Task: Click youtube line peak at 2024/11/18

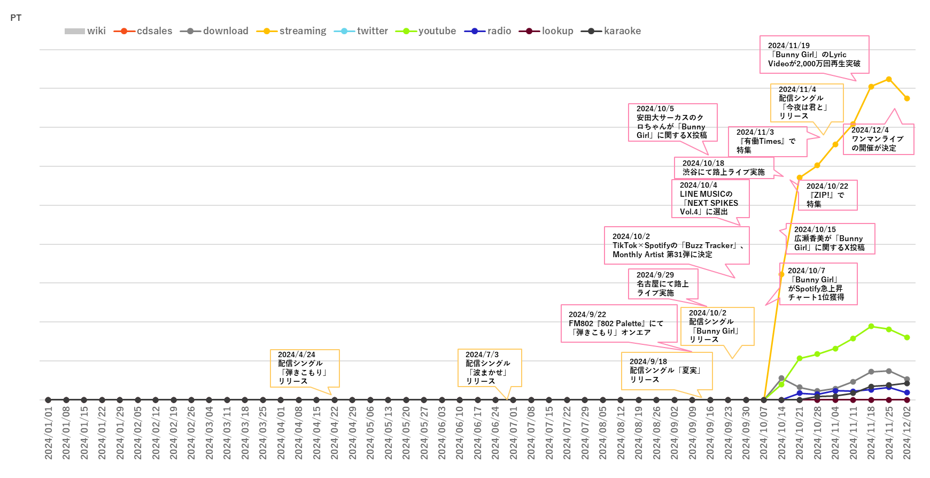Action: [x=871, y=326]
